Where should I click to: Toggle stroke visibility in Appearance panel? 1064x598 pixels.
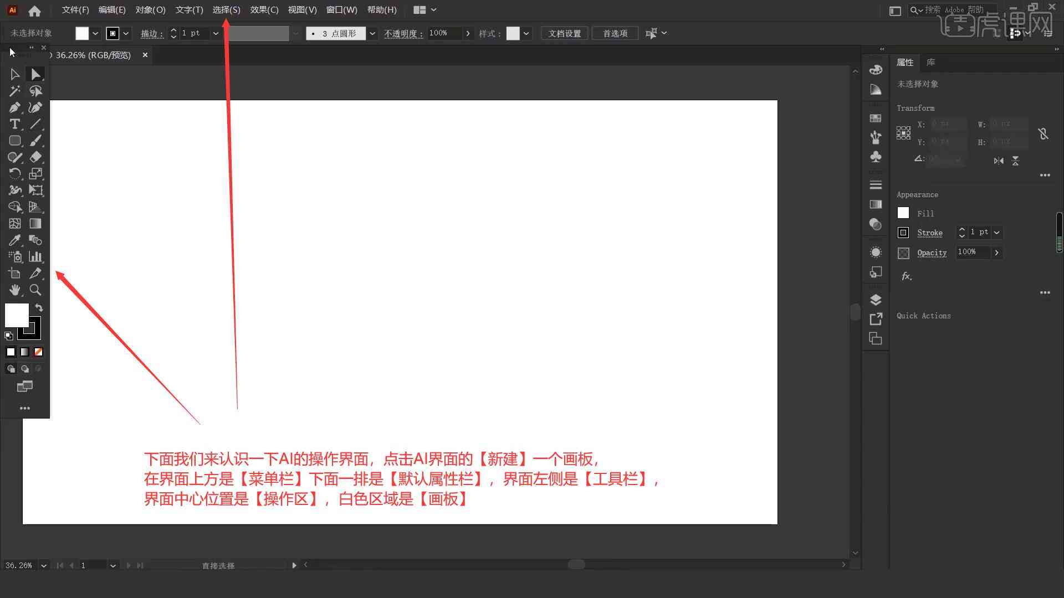pyautogui.click(x=903, y=232)
